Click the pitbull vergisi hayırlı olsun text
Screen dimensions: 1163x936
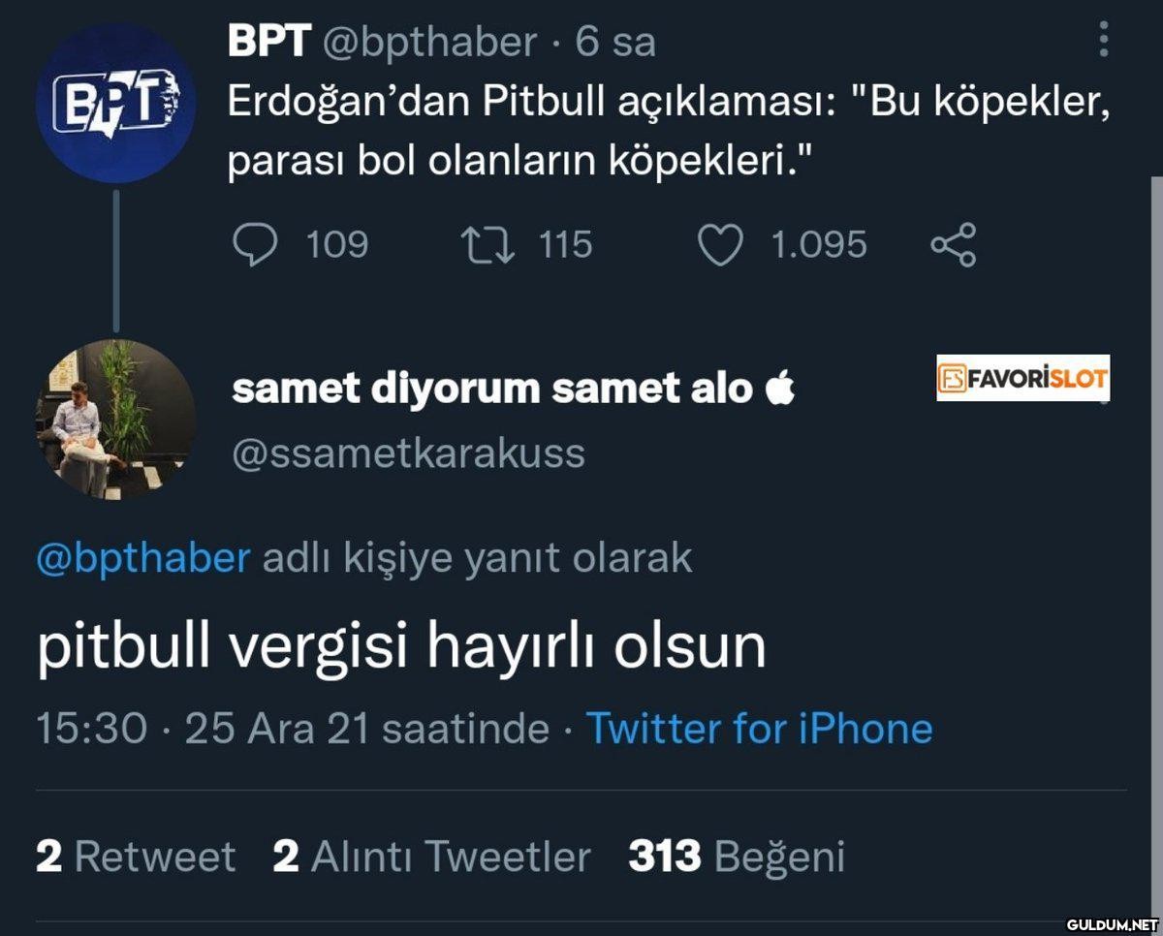click(x=401, y=646)
